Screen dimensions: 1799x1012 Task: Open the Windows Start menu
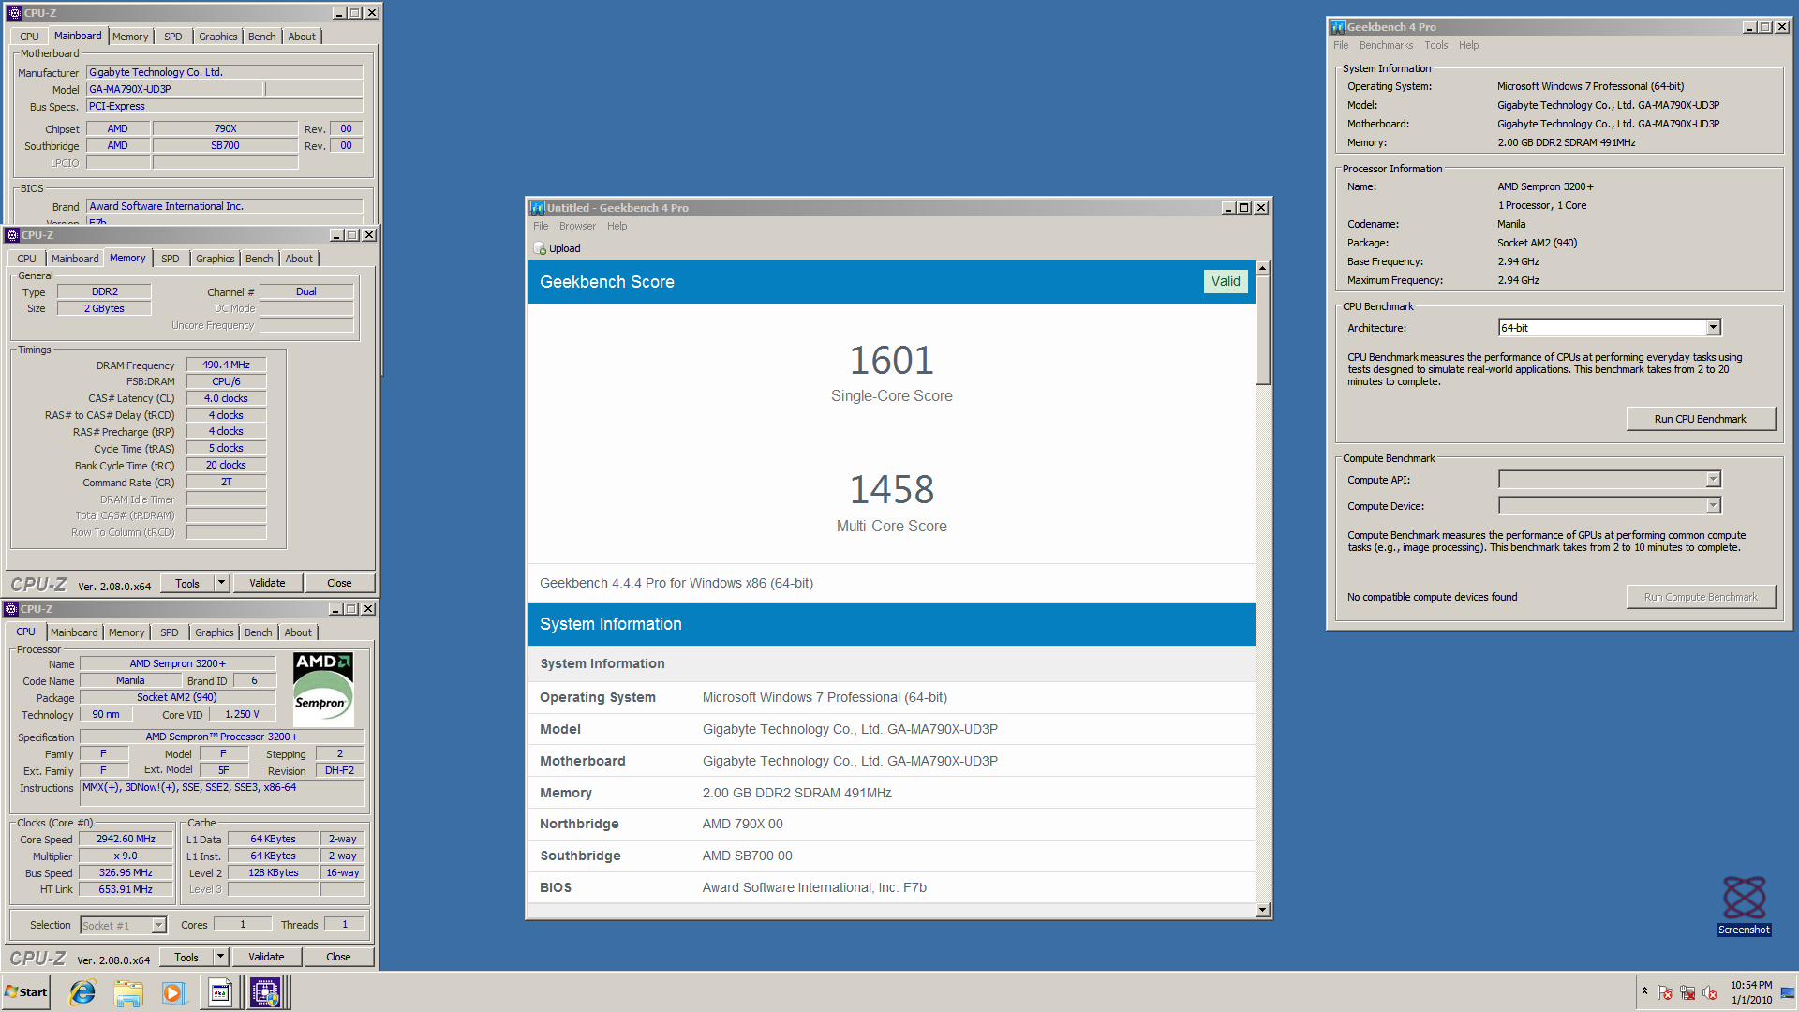26,992
